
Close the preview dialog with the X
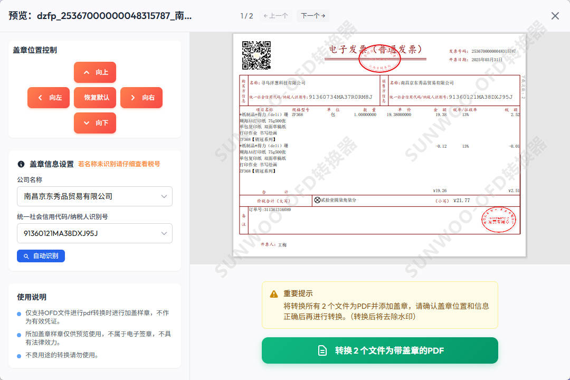click(x=555, y=15)
